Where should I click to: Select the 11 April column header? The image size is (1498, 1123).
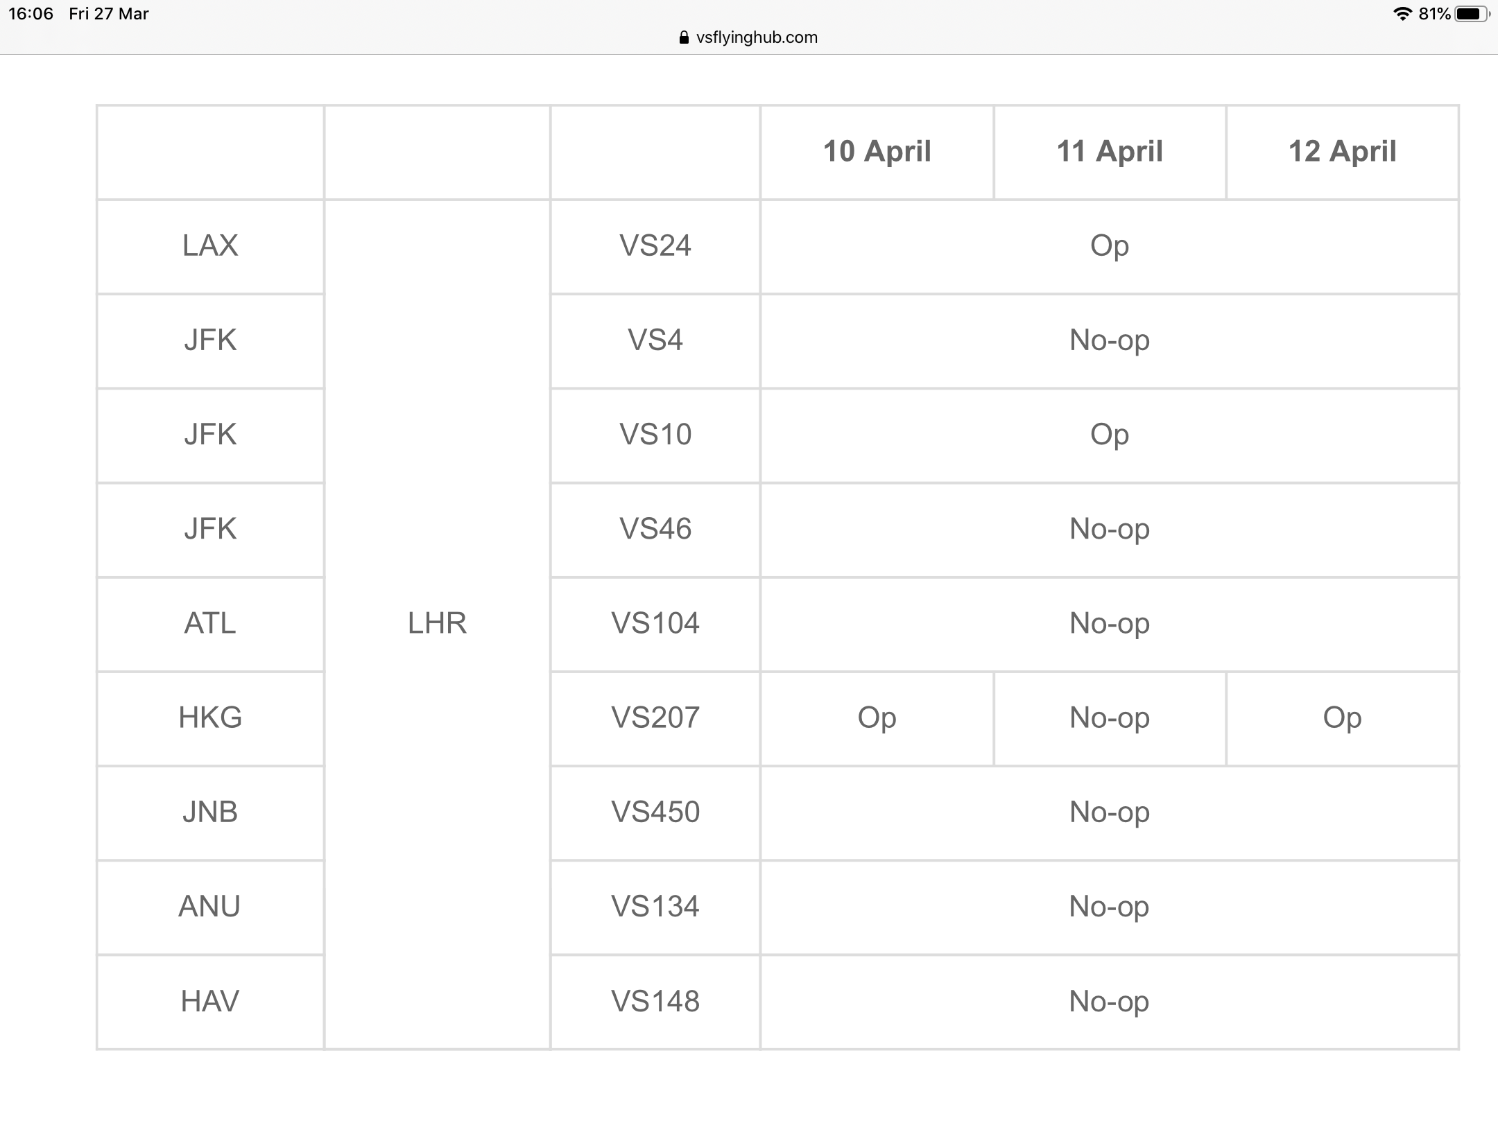tap(1110, 152)
